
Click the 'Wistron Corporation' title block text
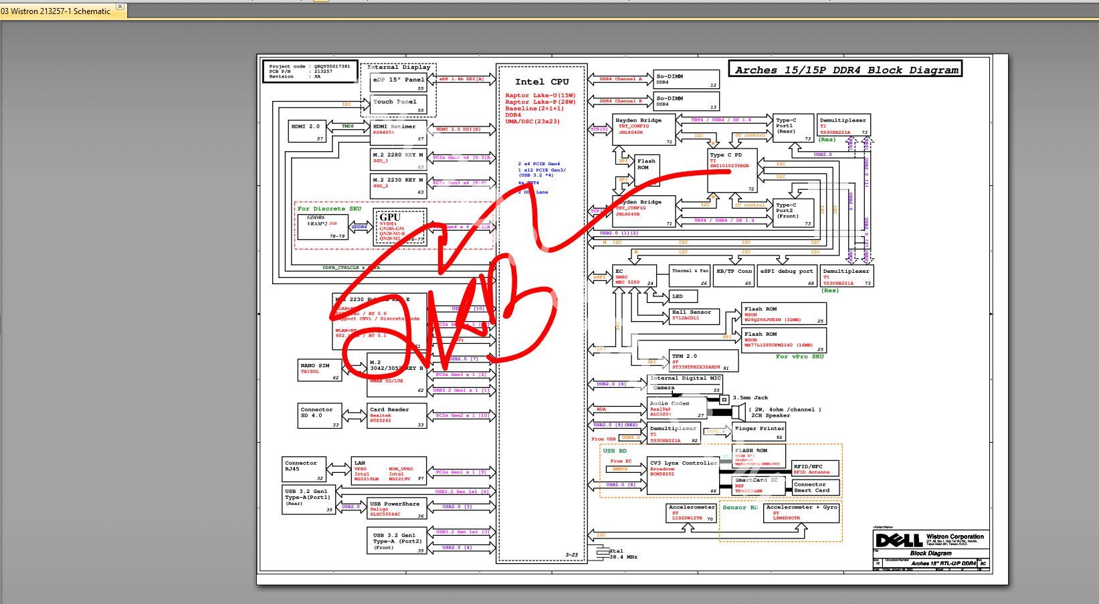(955, 536)
